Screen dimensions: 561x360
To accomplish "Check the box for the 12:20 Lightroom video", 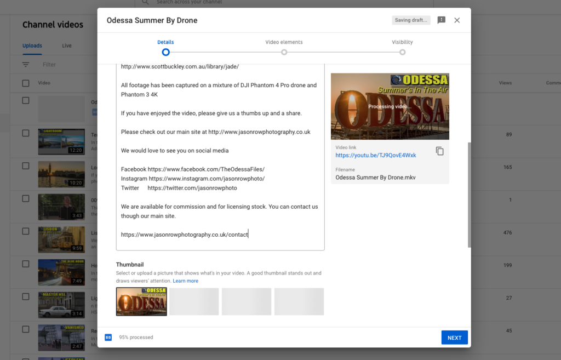I will tap(26, 133).
